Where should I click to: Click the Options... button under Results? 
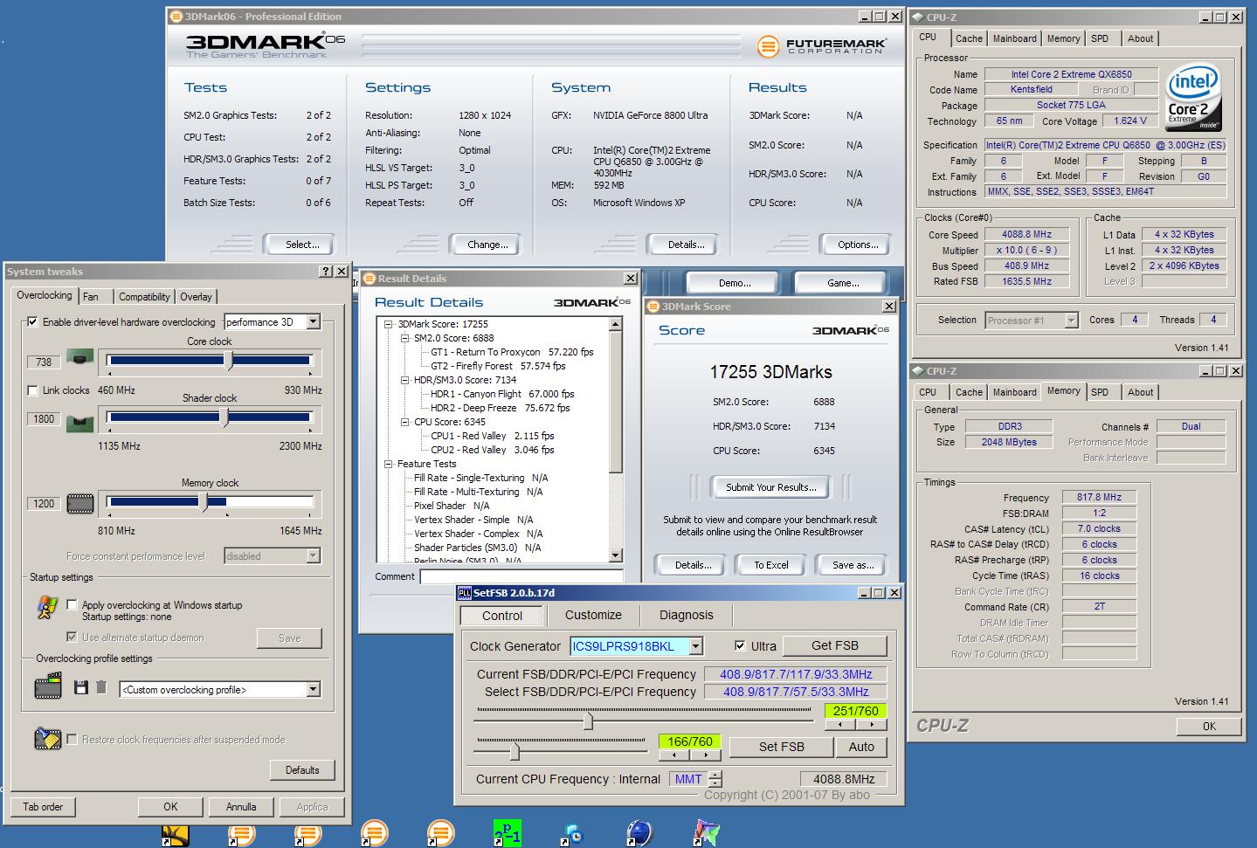858,245
